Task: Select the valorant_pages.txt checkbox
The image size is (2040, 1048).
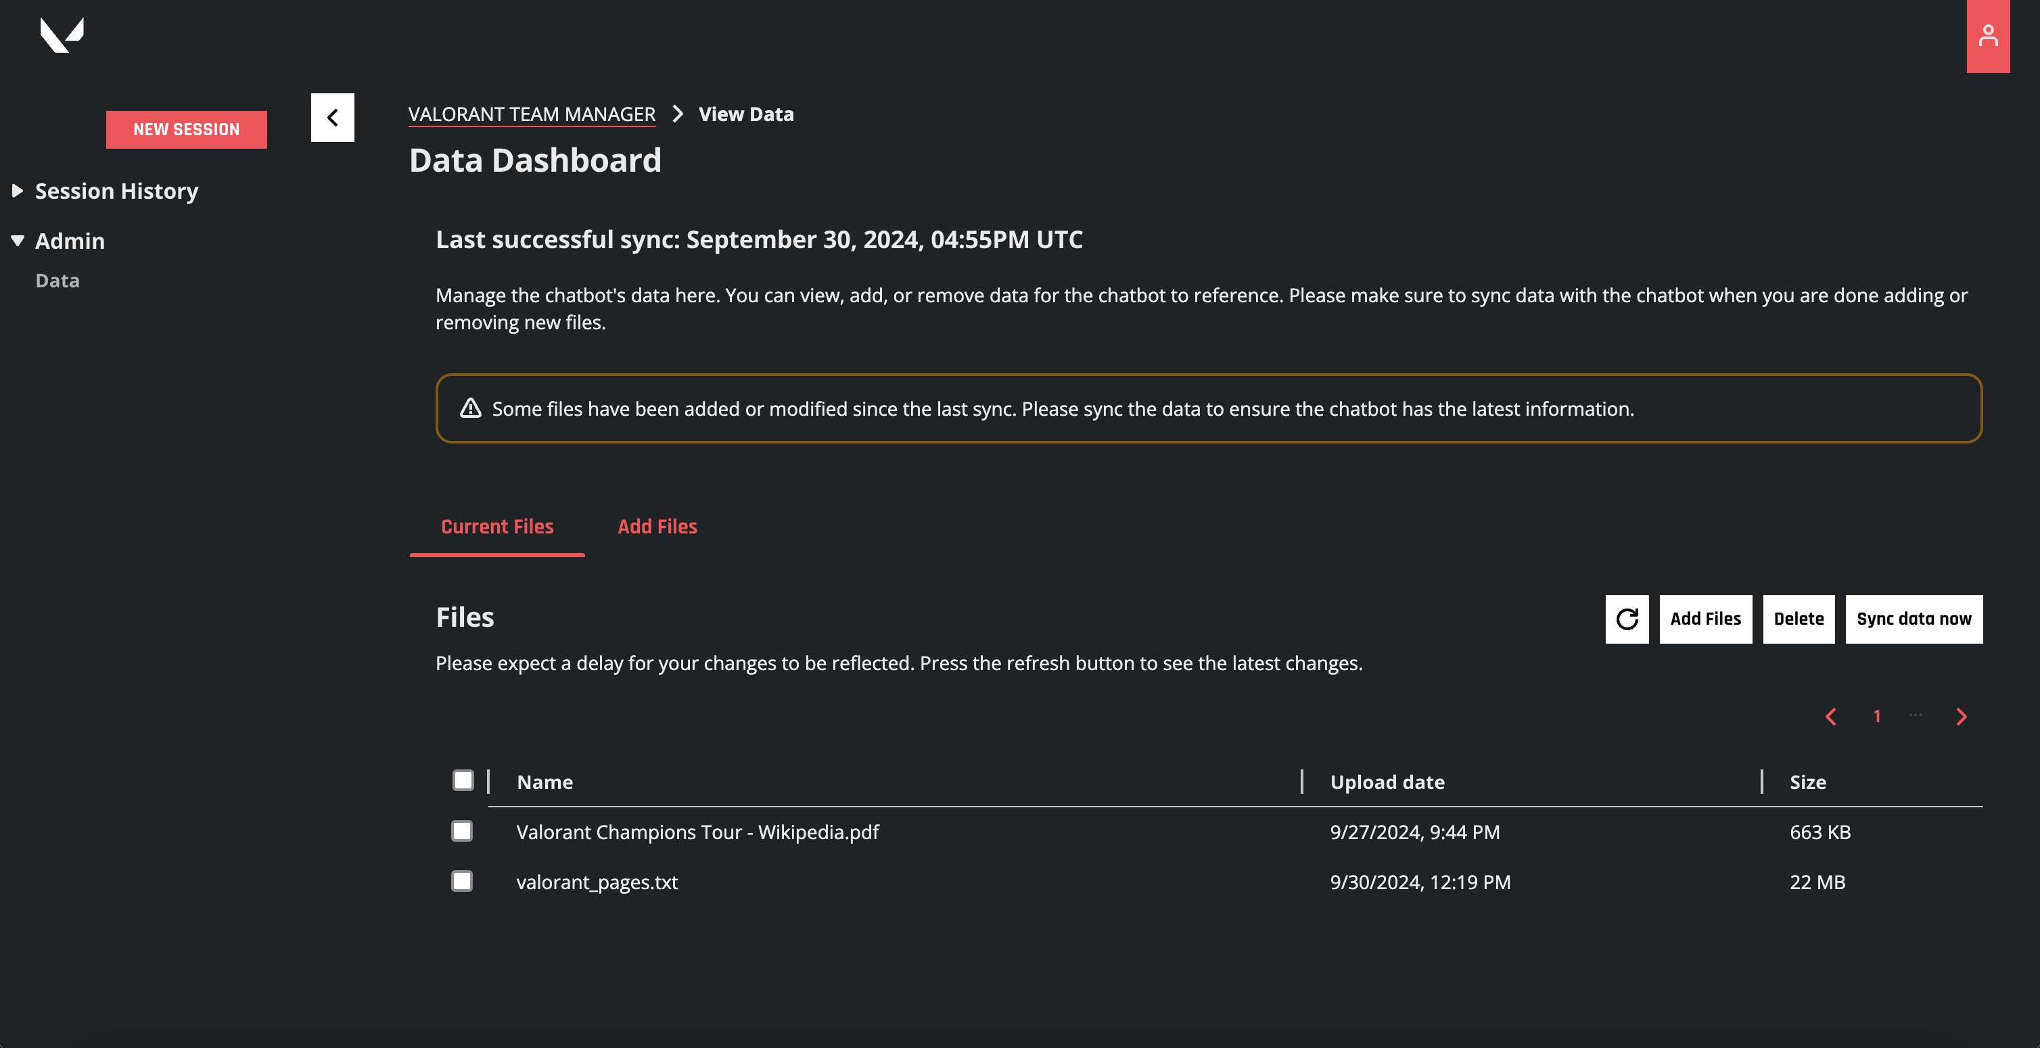Action: [462, 881]
